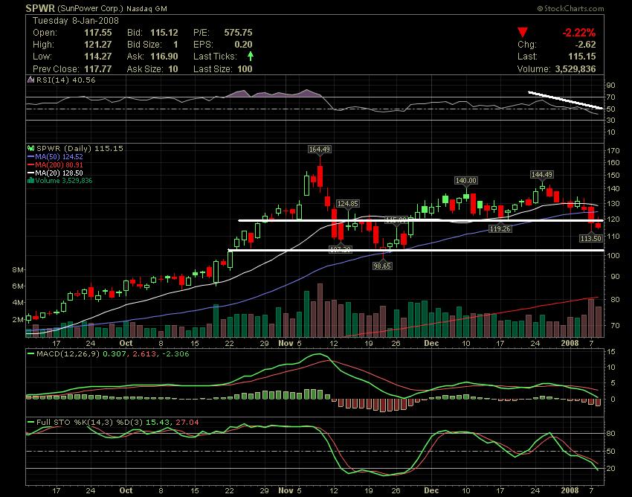
Task: Click the 6M volume axis label
Action: tap(18, 286)
